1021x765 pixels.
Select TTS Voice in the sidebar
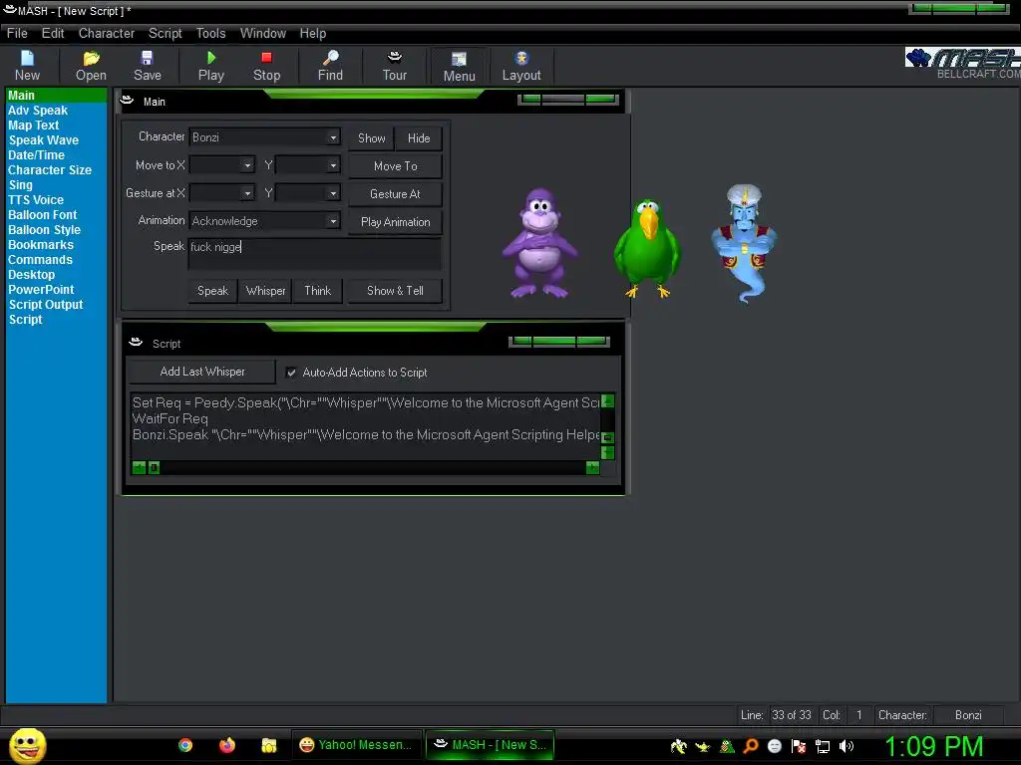pyautogui.click(x=36, y=199)
